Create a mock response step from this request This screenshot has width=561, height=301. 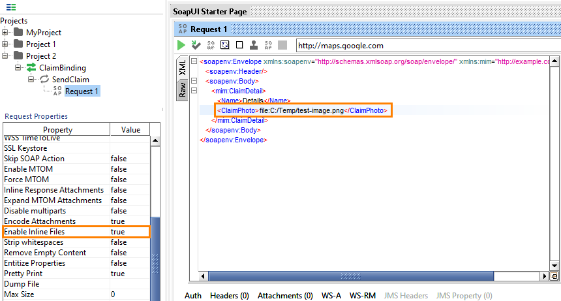pos(211,45)
